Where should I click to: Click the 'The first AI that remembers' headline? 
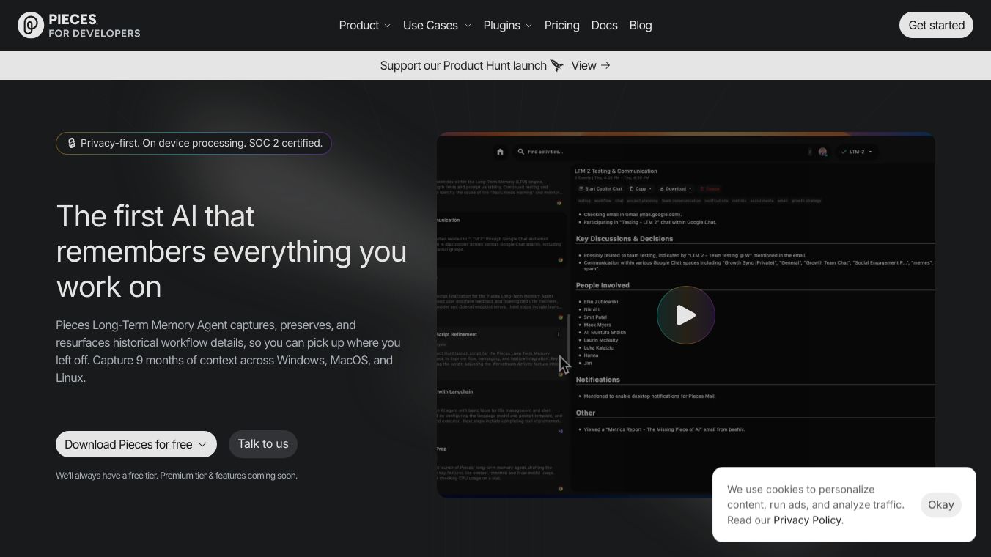pos(231,251)
